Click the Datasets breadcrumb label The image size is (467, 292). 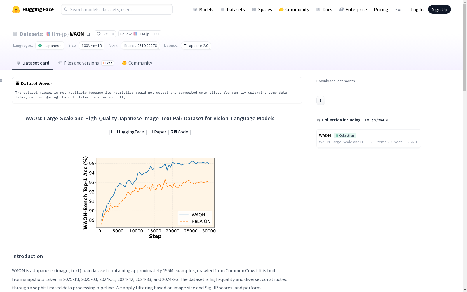click(32, 34)
